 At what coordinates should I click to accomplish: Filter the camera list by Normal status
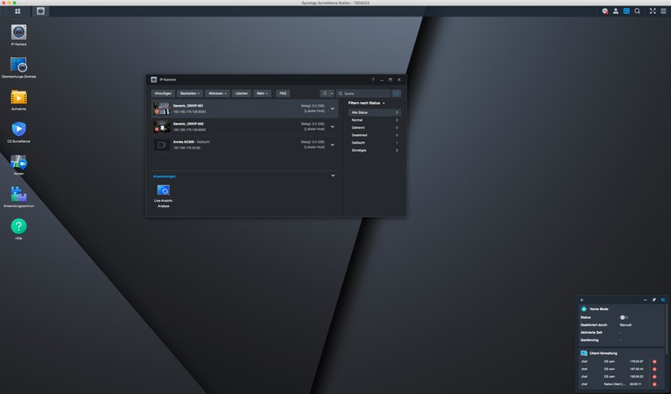pyautogui.click(x=357, y=120)
